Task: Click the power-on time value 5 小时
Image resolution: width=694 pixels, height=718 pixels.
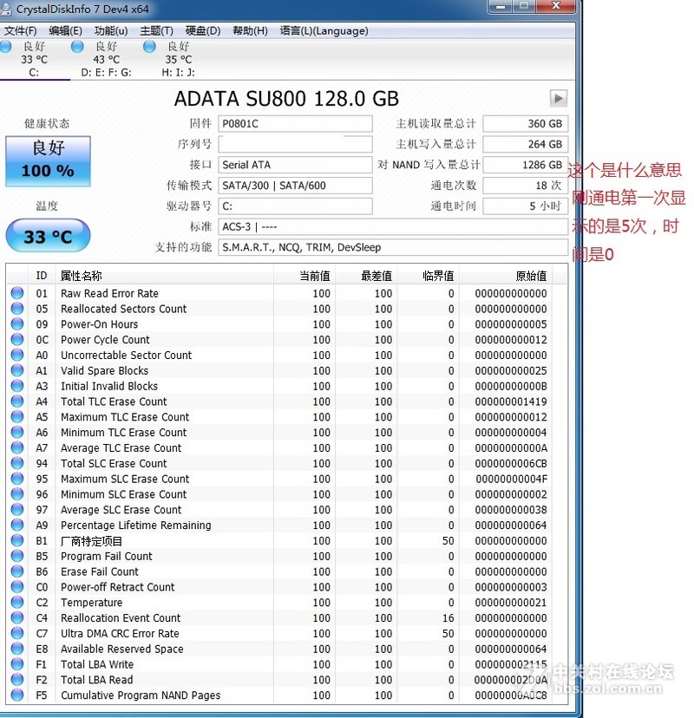Action: (x=526, y=206)
